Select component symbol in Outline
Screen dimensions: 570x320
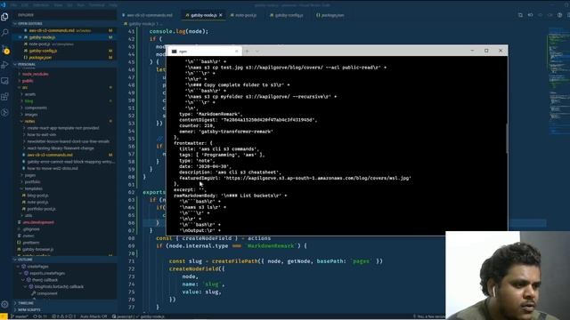coord(47,293)
